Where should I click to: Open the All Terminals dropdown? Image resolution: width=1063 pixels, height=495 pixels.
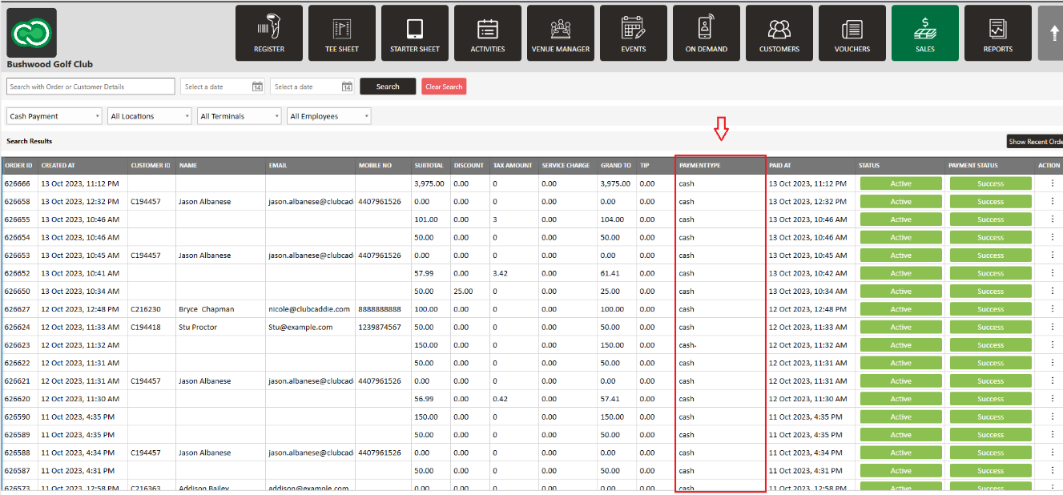point(240,116)
